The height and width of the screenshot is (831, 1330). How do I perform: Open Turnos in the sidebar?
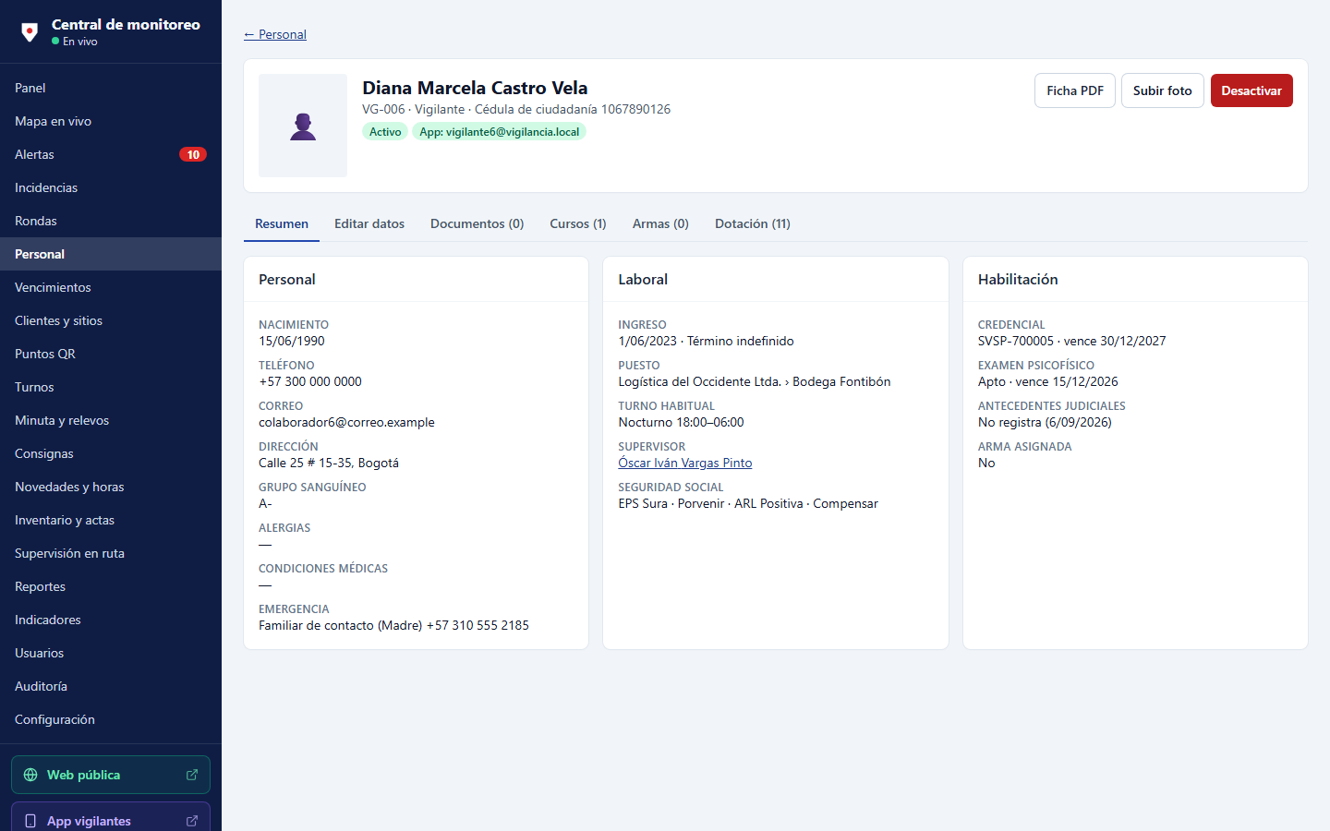point(111,387)
